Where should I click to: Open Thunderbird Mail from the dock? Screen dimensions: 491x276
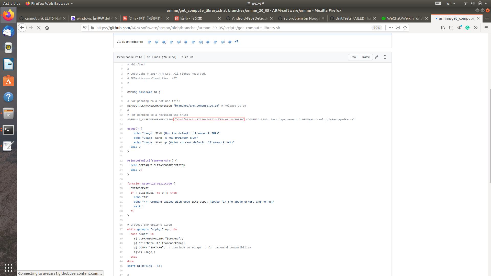coord(8,31)
